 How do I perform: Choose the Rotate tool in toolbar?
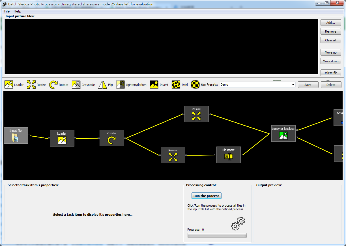click(x=53, y=84)
